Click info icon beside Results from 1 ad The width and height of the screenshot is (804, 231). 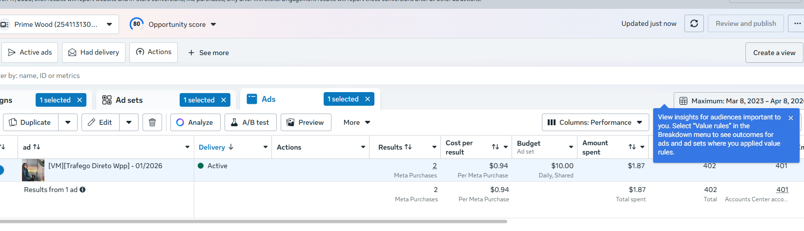82,190
